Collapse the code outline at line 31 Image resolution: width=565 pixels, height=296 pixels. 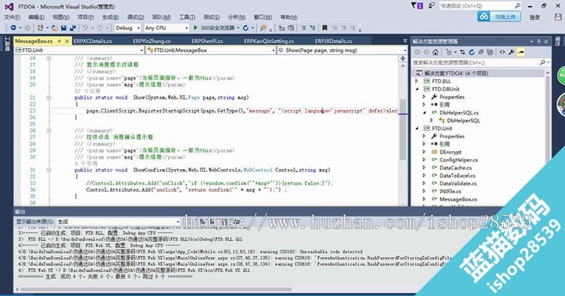pyautogui.click(x=49, y=170)
